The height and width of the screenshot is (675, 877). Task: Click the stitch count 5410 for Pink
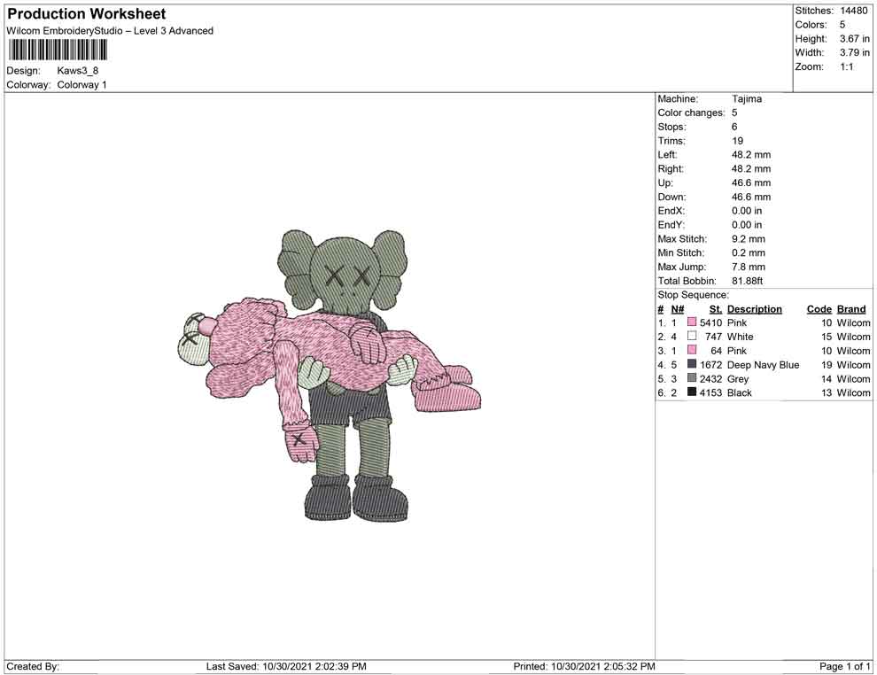pos(710,322)
